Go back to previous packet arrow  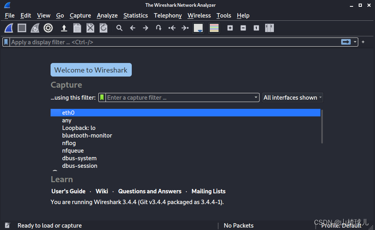133,28
